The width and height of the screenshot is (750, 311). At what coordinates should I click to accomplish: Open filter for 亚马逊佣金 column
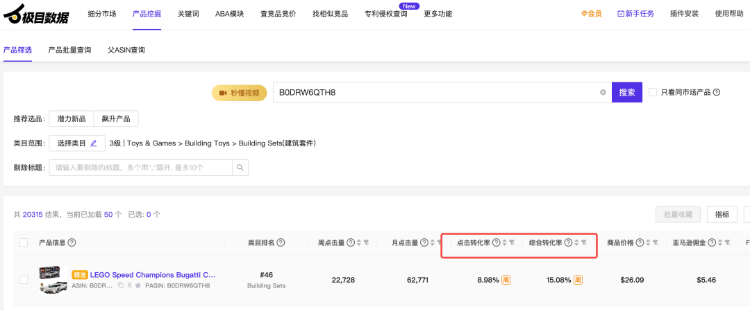pos(728,243)
